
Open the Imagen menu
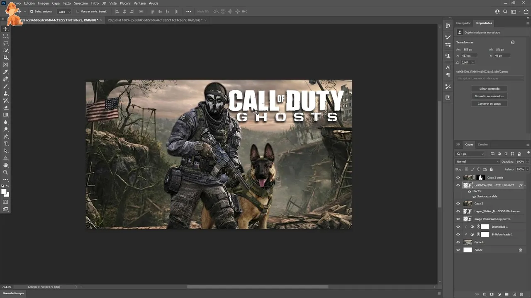(x=43, y=3)
